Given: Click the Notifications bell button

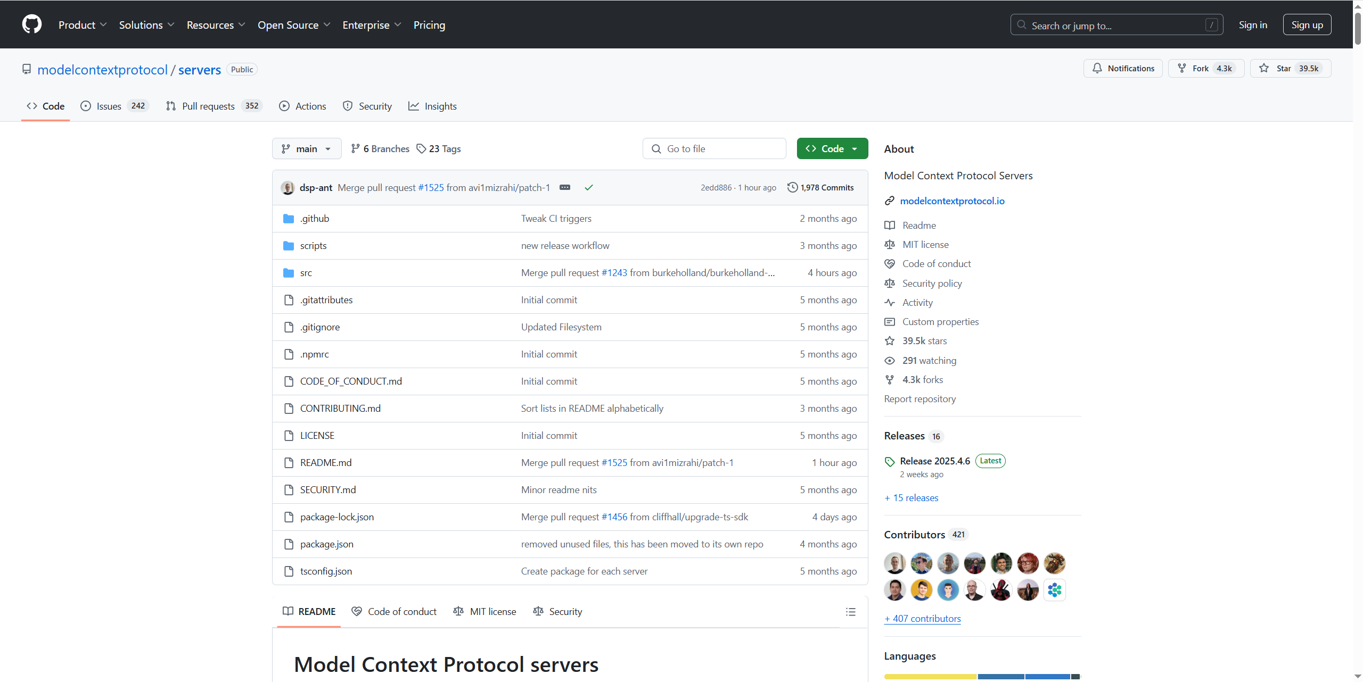Looking at the screenshot, I should pyautogui.click(x=1123, y=68).
